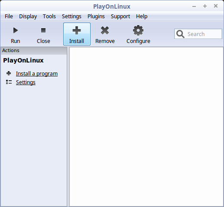Open the Settings menu in menu bar
Viewport: 224px width, 207px height.
coord(71,16)
